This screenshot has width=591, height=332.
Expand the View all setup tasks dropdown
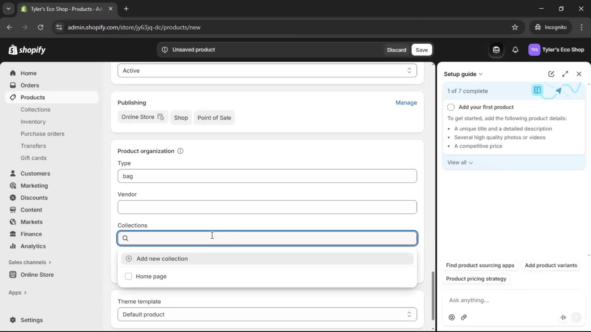[460, 162]
